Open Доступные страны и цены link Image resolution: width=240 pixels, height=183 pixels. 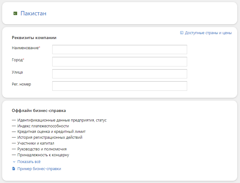[208, 33]
